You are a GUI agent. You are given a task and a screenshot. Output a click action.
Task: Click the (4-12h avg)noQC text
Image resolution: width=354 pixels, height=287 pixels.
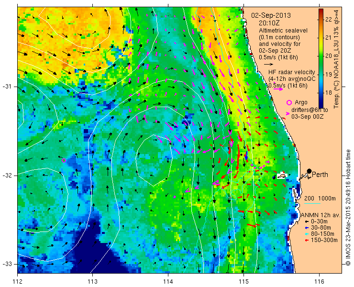292,79
